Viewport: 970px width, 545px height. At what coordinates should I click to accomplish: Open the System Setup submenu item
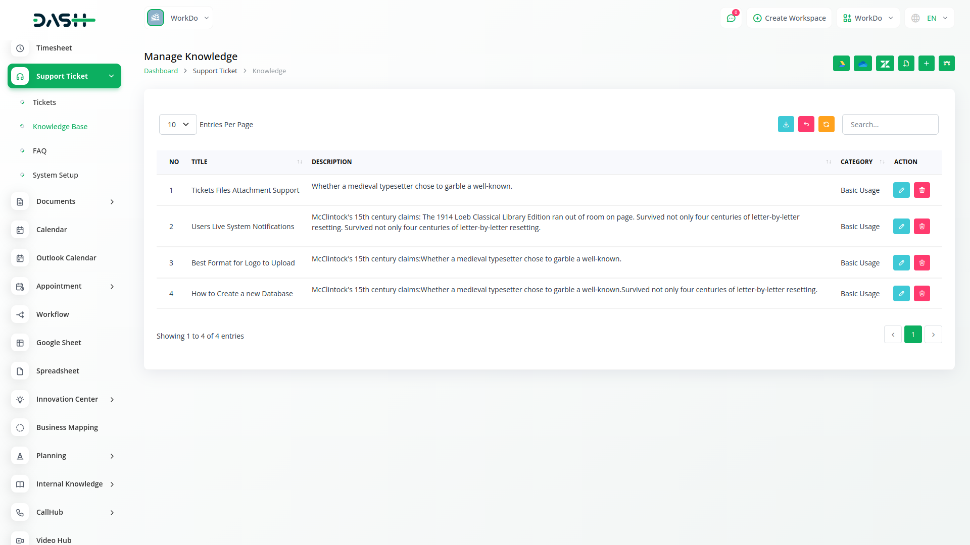(x=56, y=175)
